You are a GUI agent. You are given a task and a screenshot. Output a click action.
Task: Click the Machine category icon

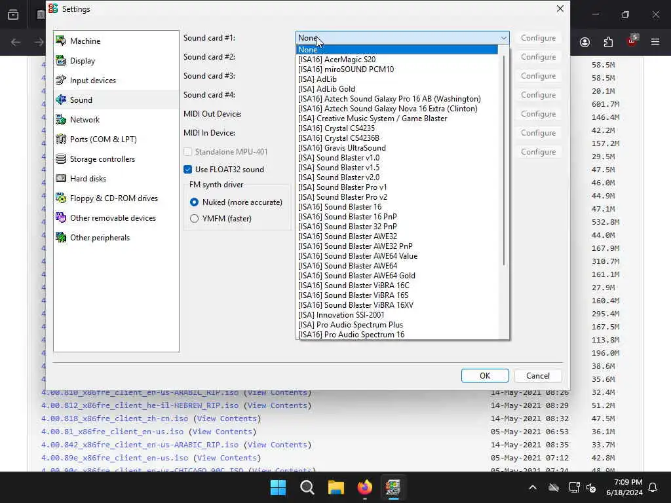61,41
